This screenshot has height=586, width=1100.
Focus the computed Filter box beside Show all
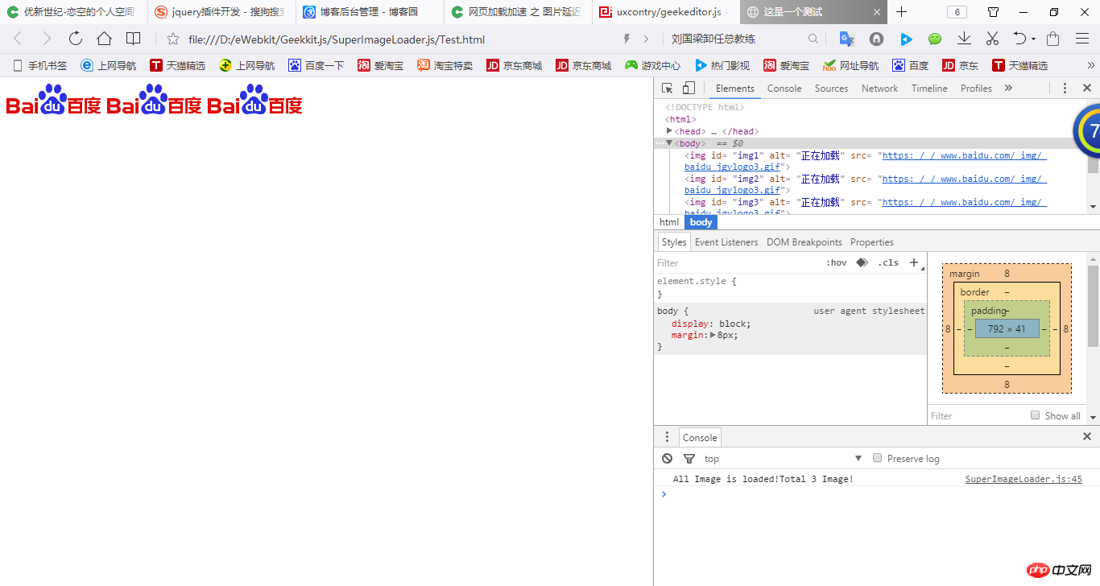click(977, 416)
